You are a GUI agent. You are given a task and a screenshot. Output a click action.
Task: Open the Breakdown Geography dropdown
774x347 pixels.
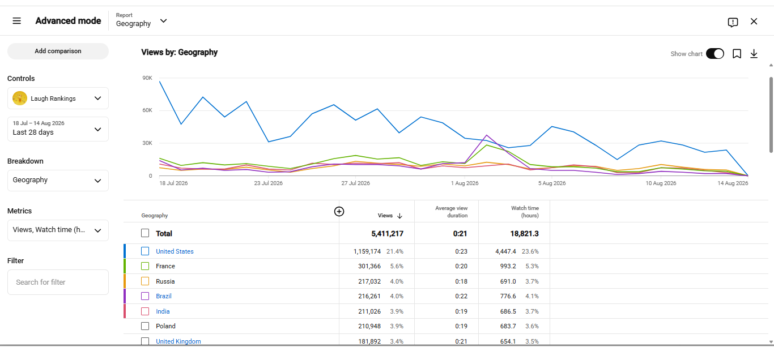click(x=58, y=181)
